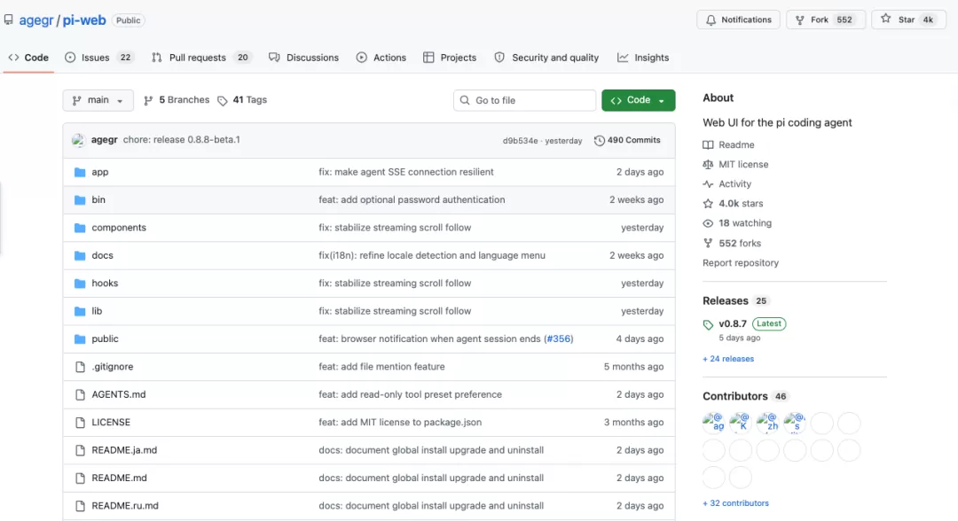
Task: Switch to the Code tab
Action: coord(28,58)
